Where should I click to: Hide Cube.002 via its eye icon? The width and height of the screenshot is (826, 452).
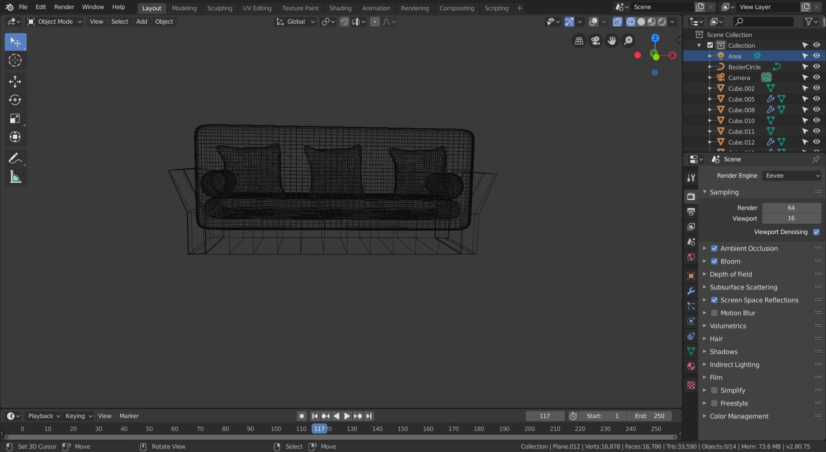point(816,88)
